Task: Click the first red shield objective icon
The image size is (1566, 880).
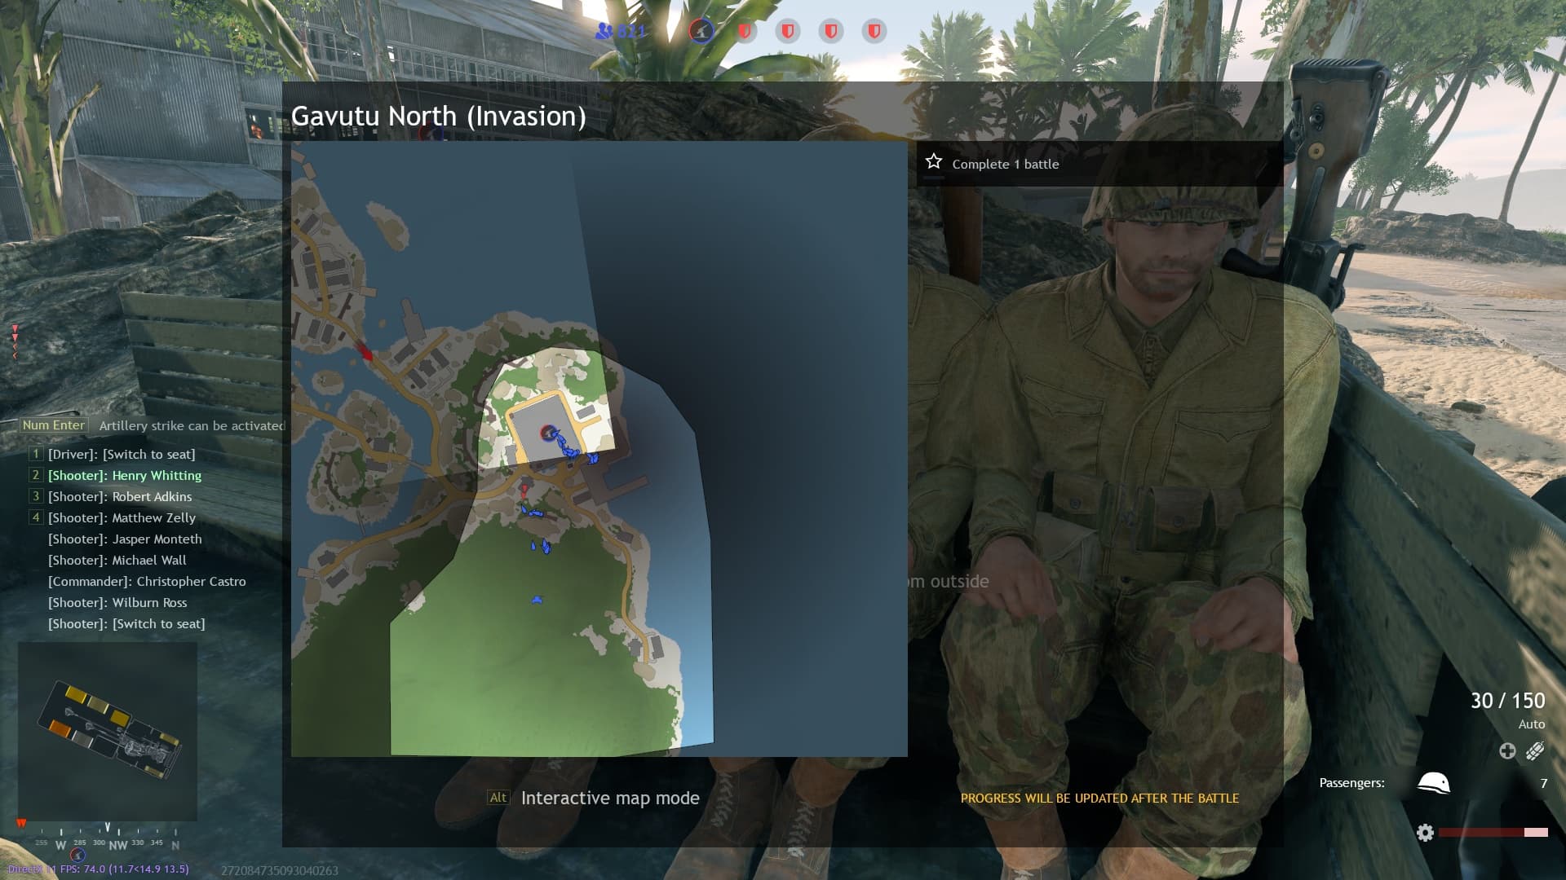Action: (745, 31)
